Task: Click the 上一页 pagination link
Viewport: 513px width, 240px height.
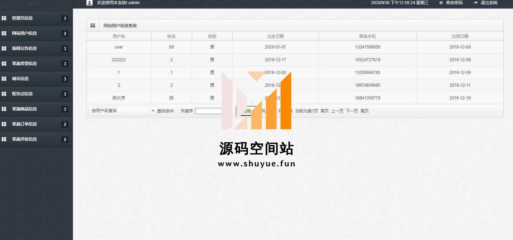Action: pyautogui.click(x=337, y=111)
